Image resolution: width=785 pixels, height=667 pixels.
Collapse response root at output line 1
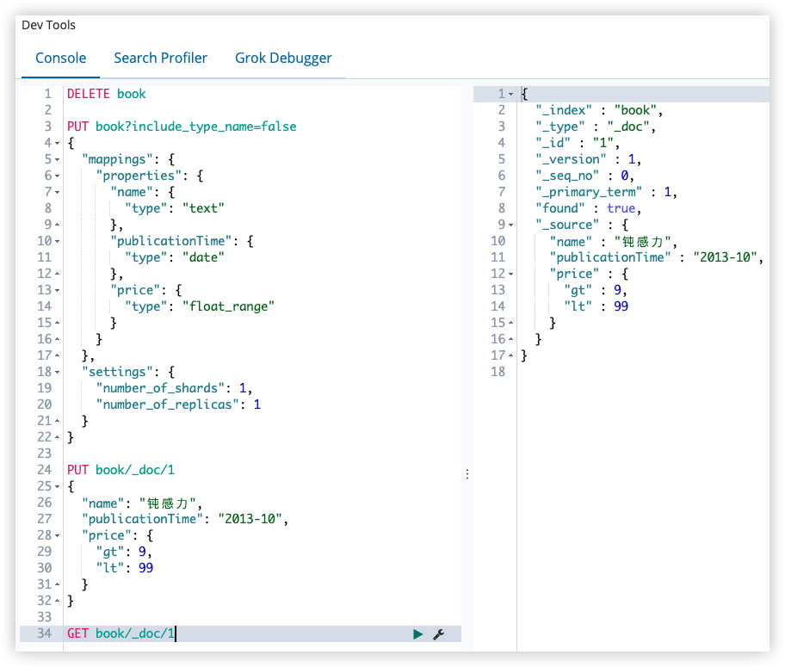(510, 95)
